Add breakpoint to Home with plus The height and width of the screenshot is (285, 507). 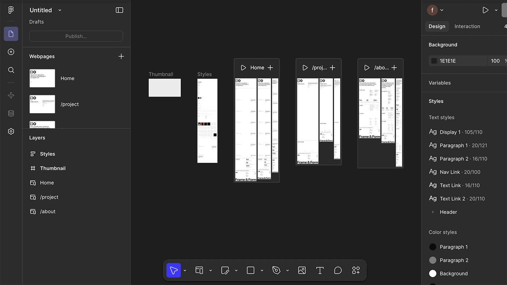(270, 68)
